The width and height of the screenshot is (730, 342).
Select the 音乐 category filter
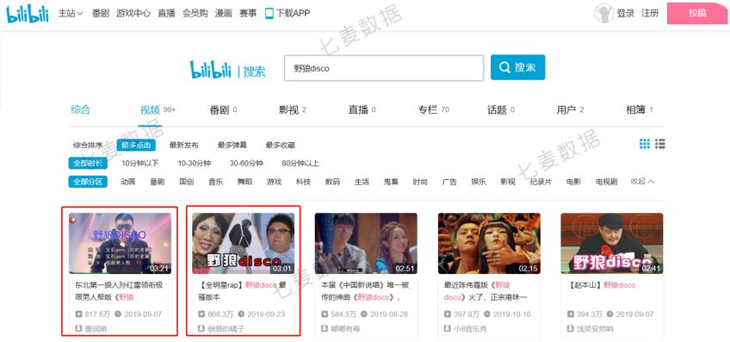tap(215, 182)
